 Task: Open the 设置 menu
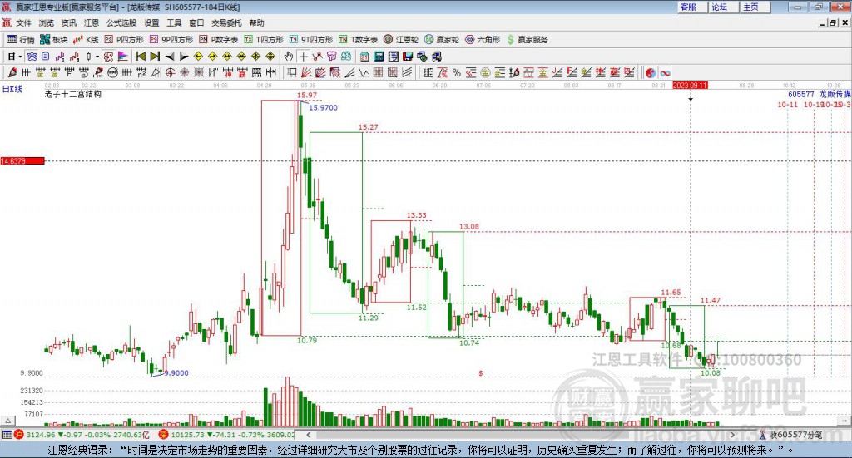coord(151,22)
